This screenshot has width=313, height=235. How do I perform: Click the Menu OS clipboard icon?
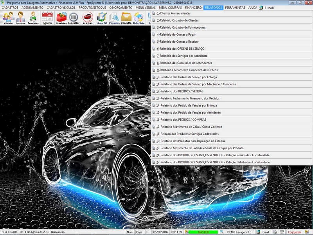[x=102, y=18]
